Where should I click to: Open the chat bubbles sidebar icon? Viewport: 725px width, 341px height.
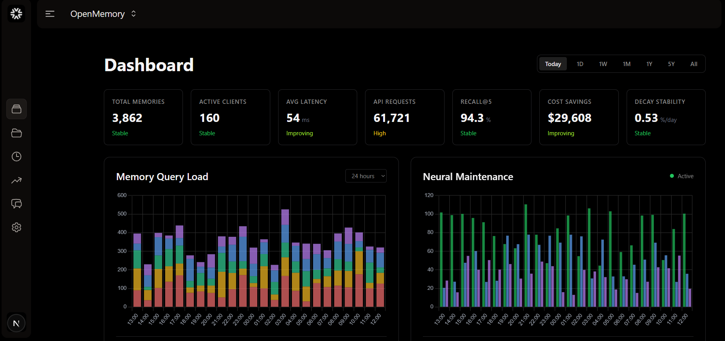(17, 204)
